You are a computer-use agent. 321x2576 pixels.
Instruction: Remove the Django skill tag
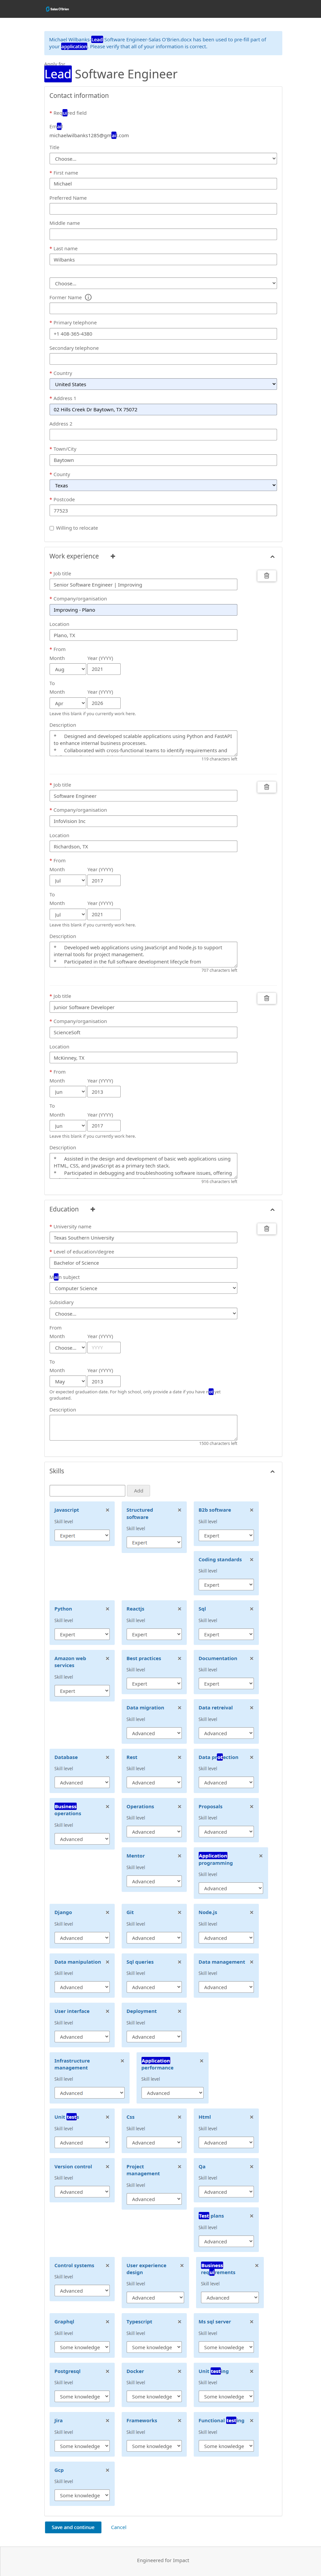107,1912
